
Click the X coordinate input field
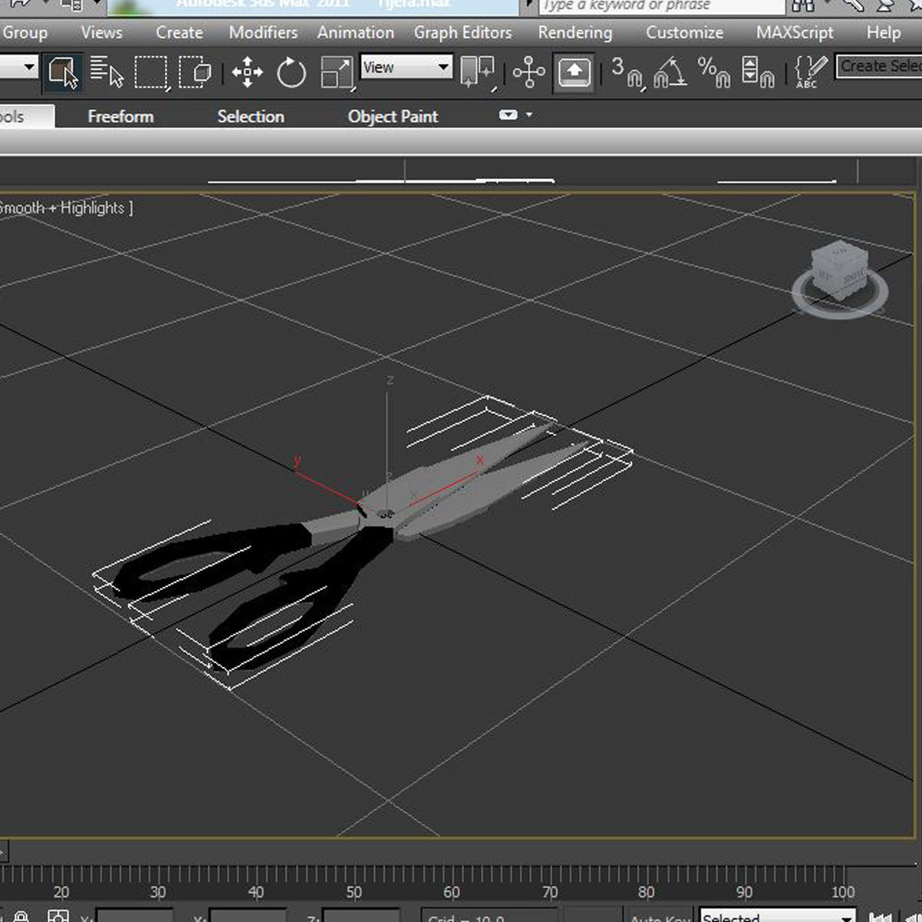coord(135,916)
